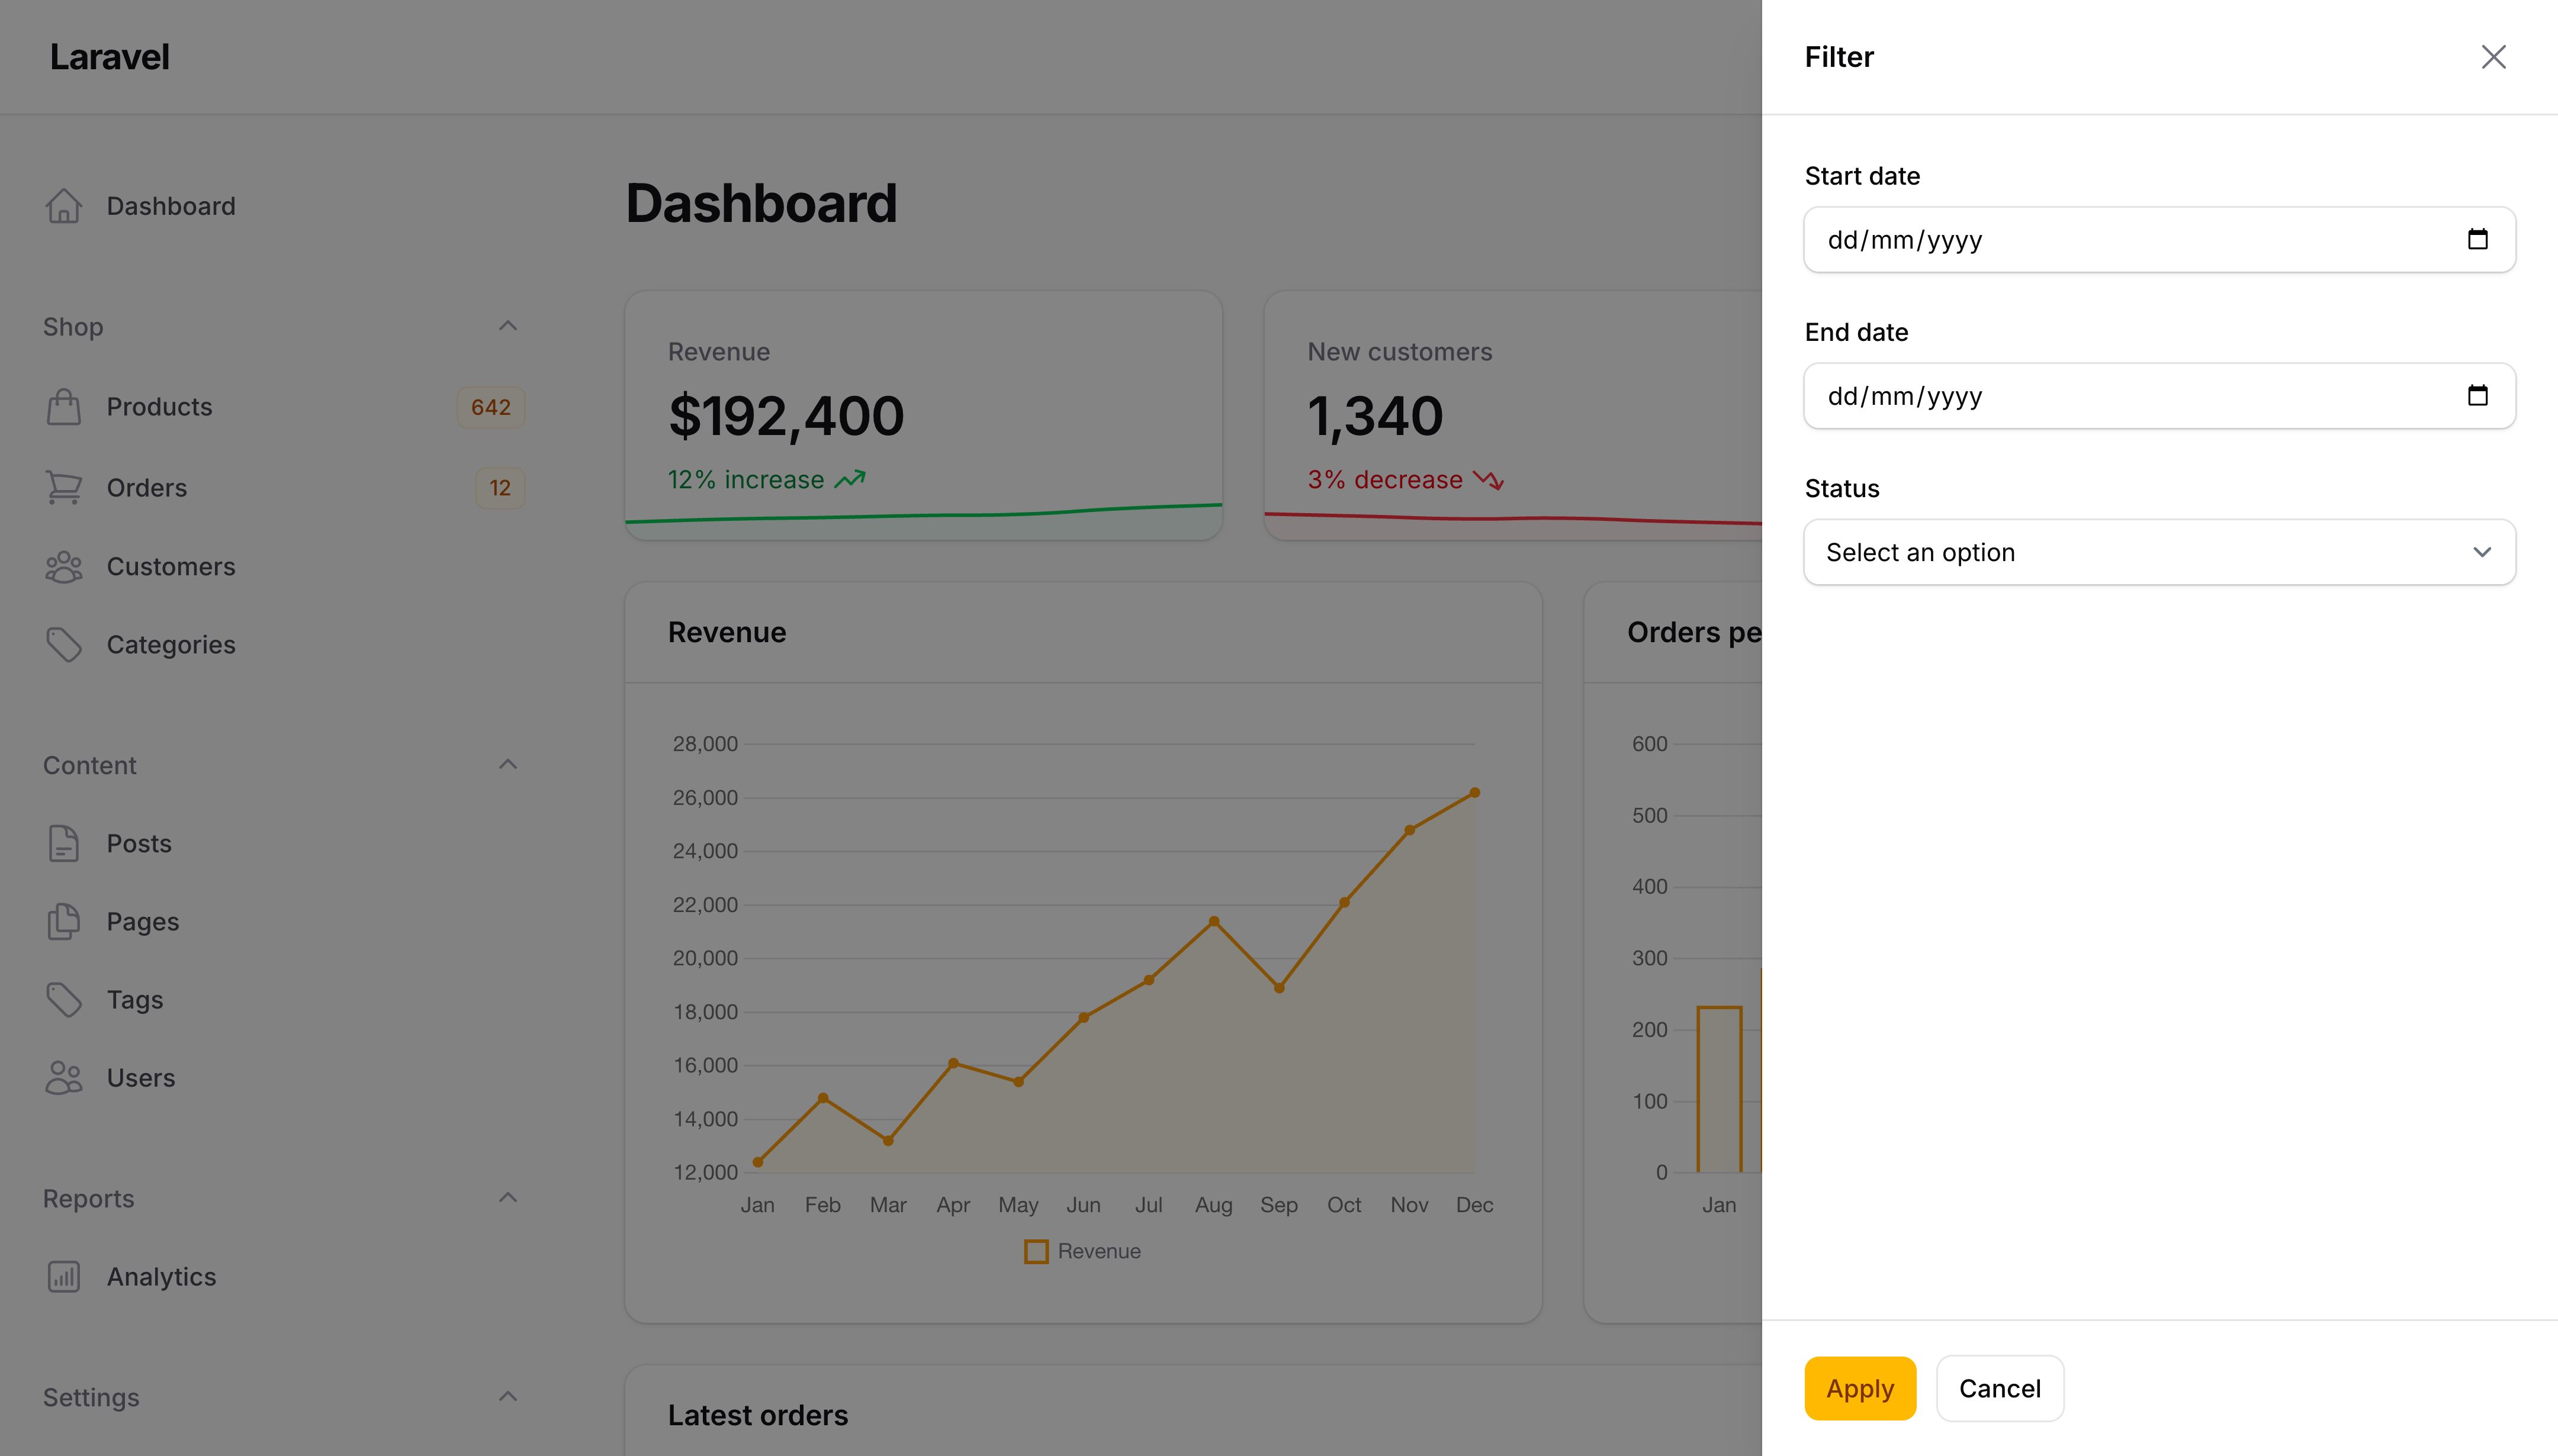Cancel the filter panel
The image size is (2558, 1456).
click(1999, 1388)
